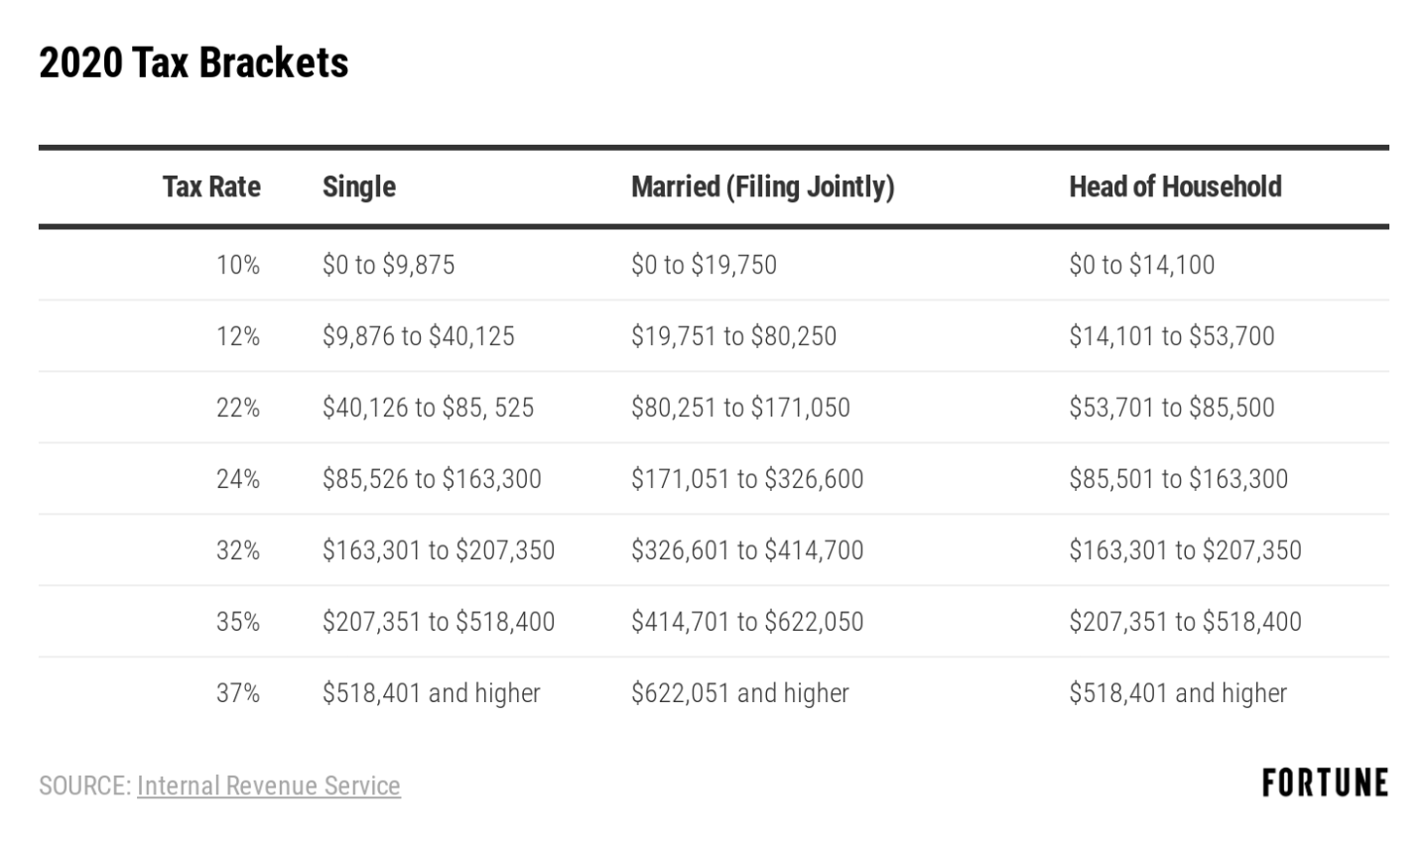The height and width of the screenshot is (843, 1428).
Task: Click the $414,701 to $622,050 cell
Action: pos(747,622)
